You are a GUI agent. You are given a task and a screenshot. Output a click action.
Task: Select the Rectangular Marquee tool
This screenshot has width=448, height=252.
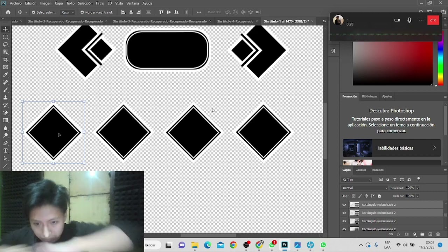pos(6,37)
